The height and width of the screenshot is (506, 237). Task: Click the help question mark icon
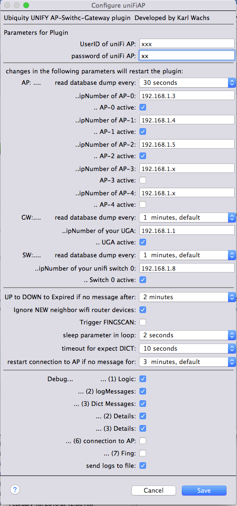[x=16, y=489]
